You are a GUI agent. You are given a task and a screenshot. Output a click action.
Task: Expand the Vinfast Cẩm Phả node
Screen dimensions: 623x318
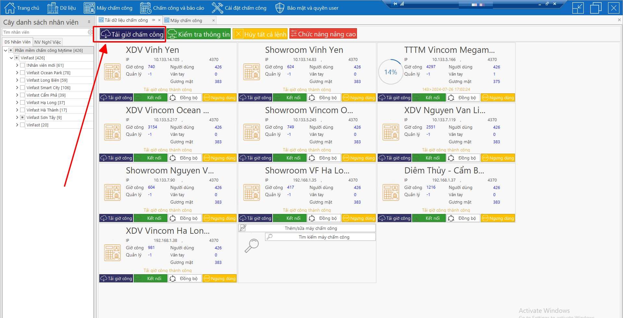[x=17, y=95]
